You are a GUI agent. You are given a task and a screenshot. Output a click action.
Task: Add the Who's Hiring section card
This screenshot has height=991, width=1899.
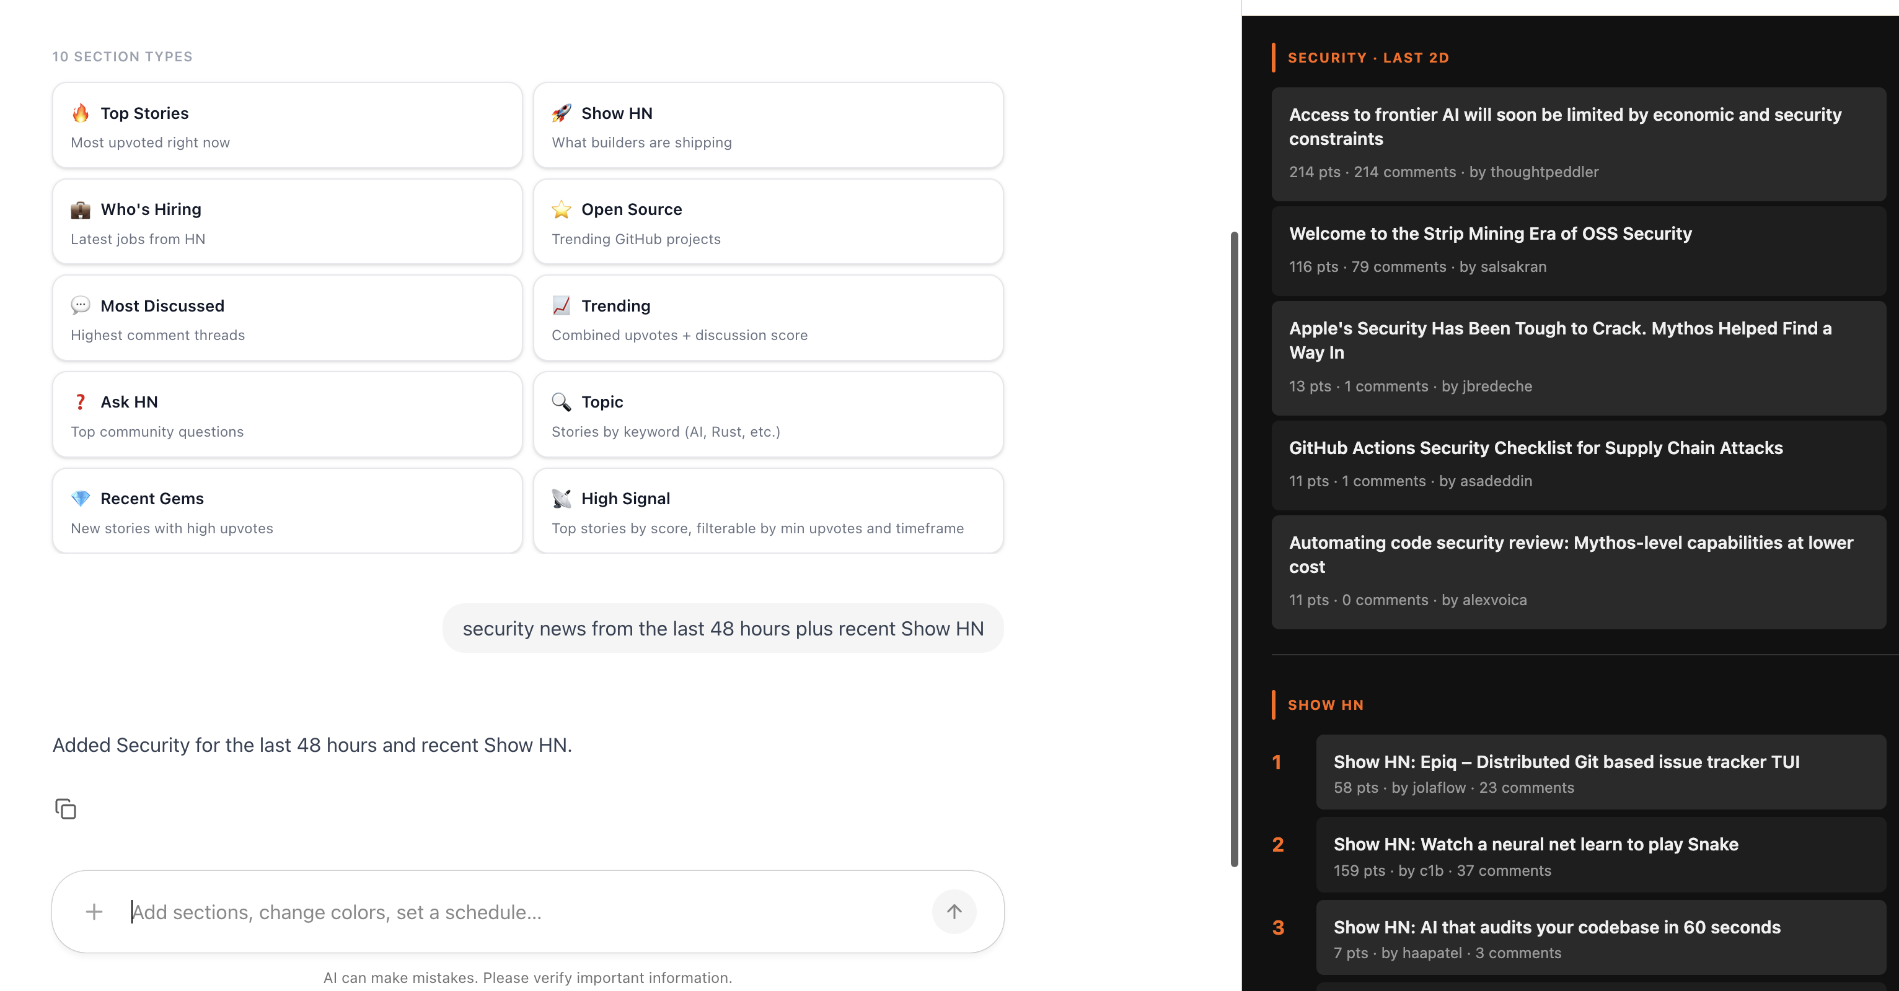pos(288,222)
